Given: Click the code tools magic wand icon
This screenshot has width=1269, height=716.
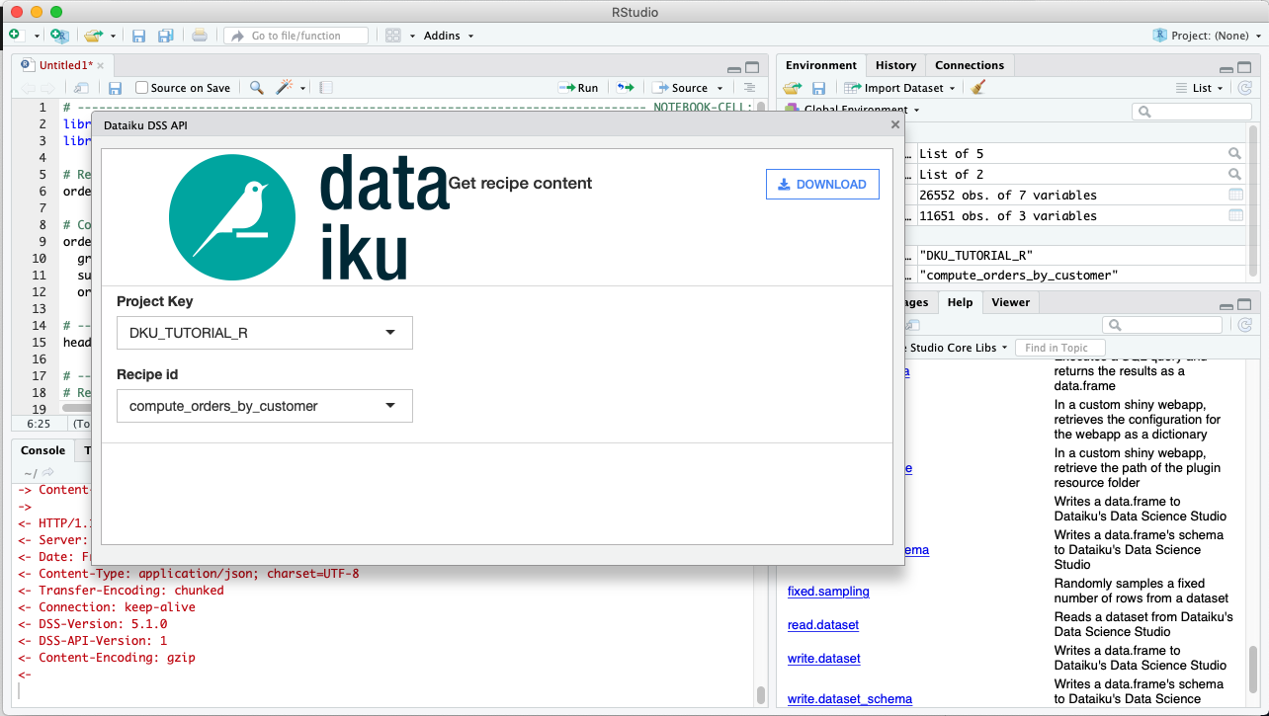Looking at the screenshot, I should [285, 88].
